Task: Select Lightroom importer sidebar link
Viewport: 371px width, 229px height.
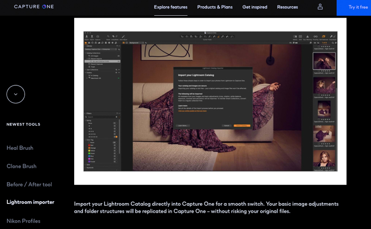Action: [30, 202]
